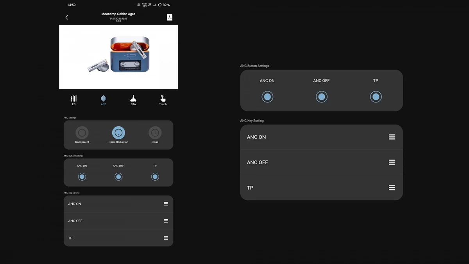This screenshot has height=264, width=469.
Task: Tap the battery ring icon in status bar
Action: 160,5
